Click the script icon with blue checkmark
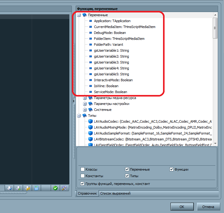 click(10, 188)
